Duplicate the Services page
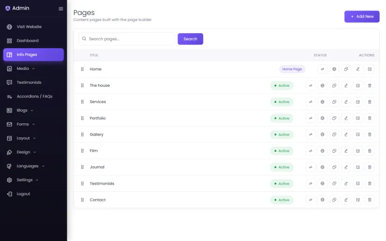The image size is (386, 241). tap(334, 102)
